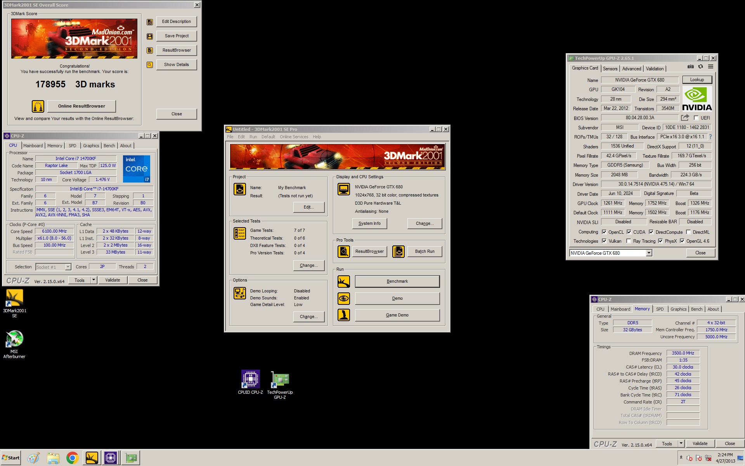745x466 pixels.
Task: Open the file explorer from the taskbar
Action: coord(53,458)
